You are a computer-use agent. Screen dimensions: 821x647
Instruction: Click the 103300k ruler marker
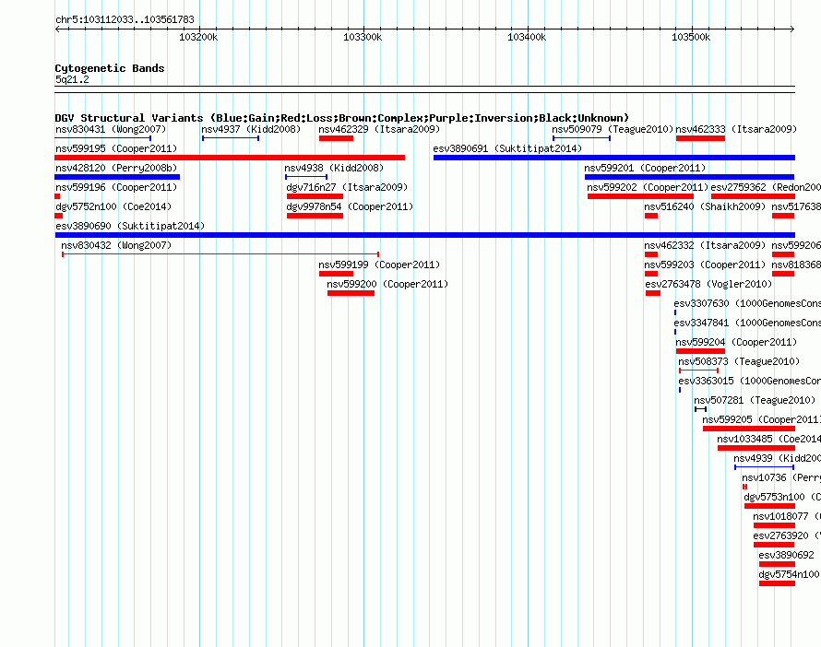click(363, 37)
